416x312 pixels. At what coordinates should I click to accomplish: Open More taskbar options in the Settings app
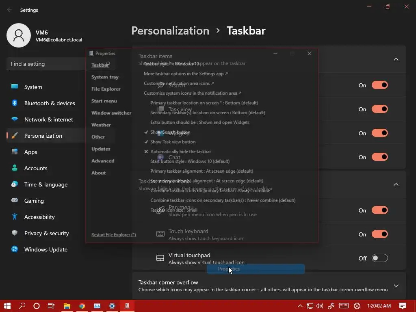(186, 74)
